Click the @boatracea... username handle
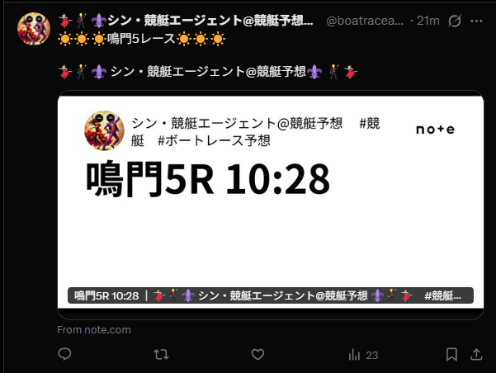 pyautogui.click(x=365, y=21)
